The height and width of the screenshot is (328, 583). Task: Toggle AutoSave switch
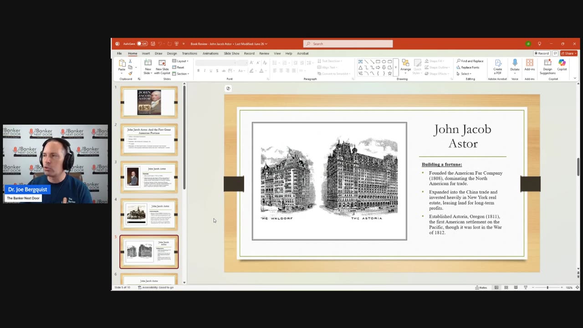(143, 44)
